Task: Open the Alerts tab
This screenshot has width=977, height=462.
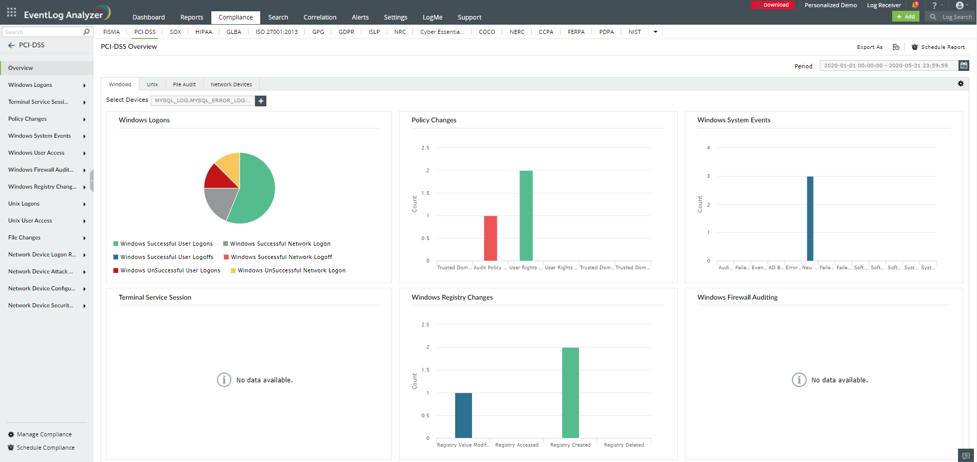Action: [360, 17]
